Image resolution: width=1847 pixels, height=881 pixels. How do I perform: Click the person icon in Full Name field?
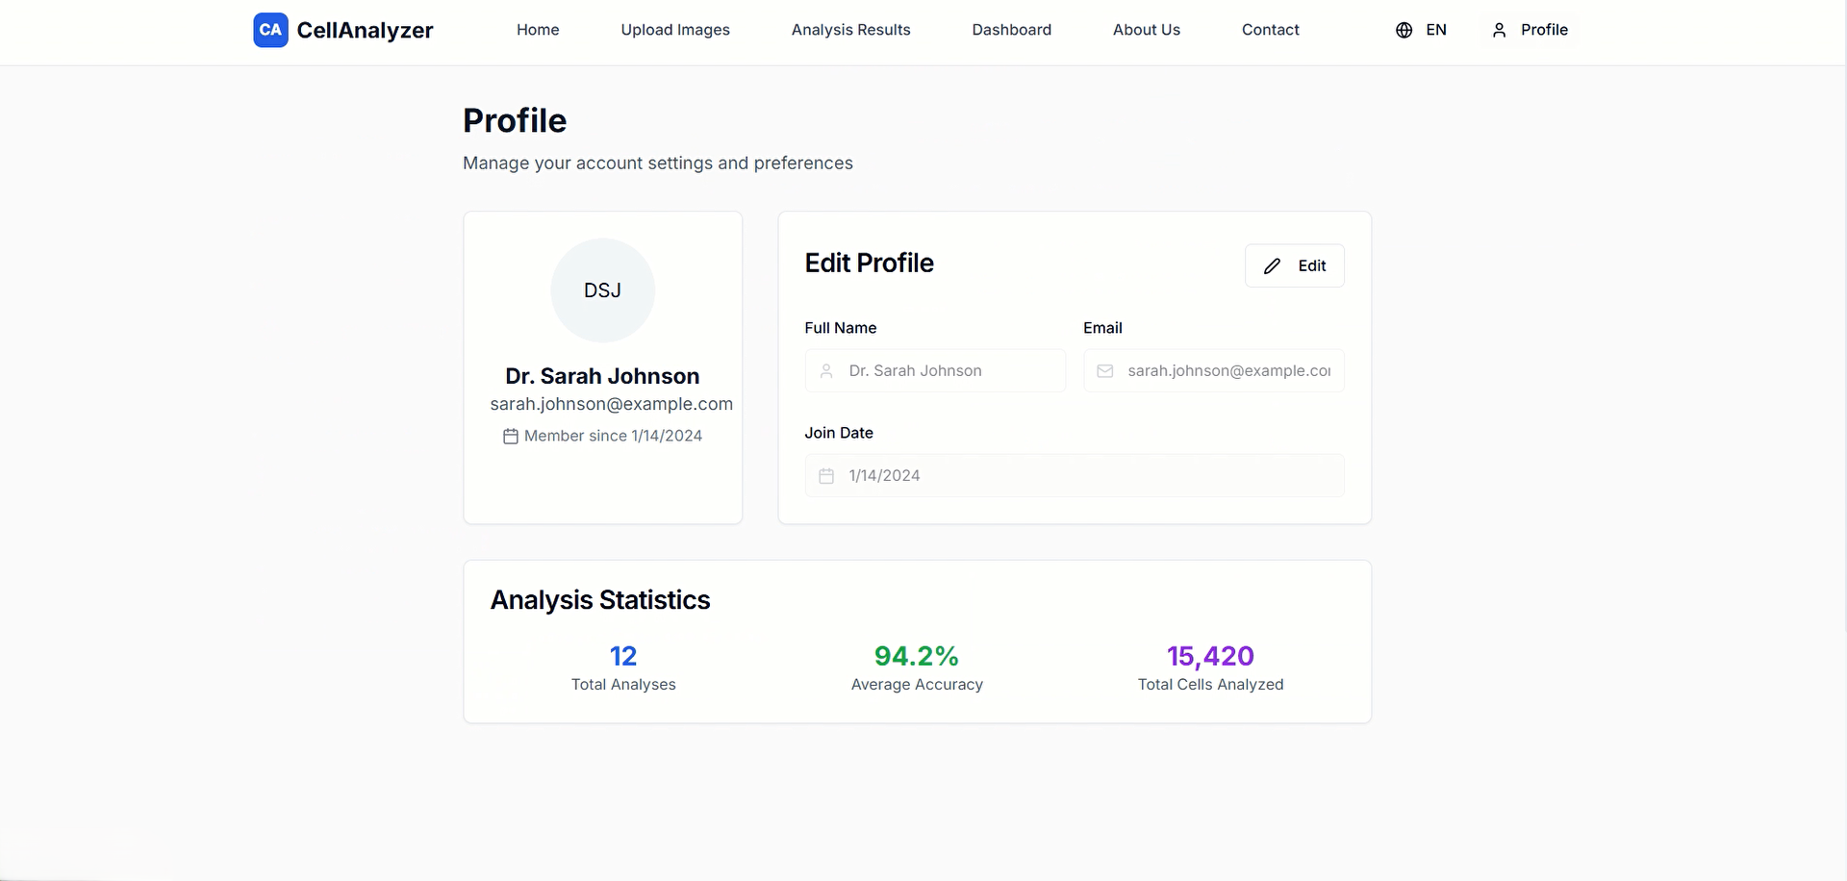tap(826, 371)
